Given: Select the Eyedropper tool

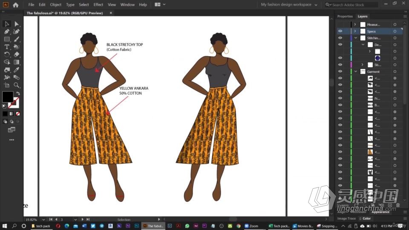Looking at the screenshot, I should (17, 70).
